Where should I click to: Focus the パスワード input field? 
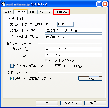coord(74,55)
